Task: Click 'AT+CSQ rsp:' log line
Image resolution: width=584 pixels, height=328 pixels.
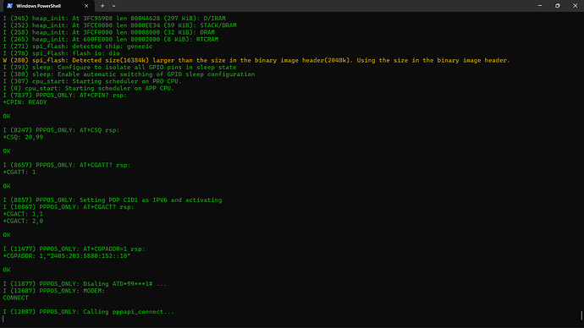Action: pos(62,130)
